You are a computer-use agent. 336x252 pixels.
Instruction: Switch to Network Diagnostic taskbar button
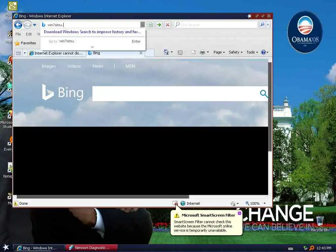[x=92, y=248]
